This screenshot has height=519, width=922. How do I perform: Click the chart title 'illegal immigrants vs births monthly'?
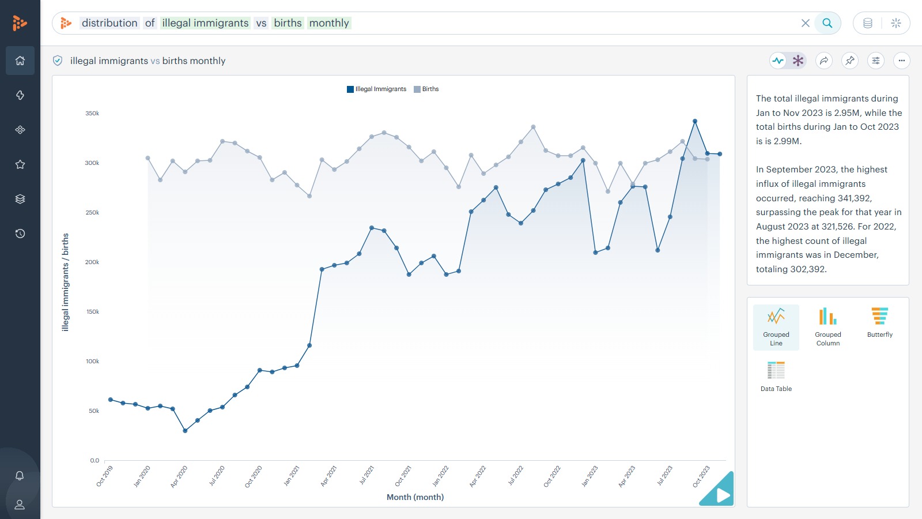(148, 61)
